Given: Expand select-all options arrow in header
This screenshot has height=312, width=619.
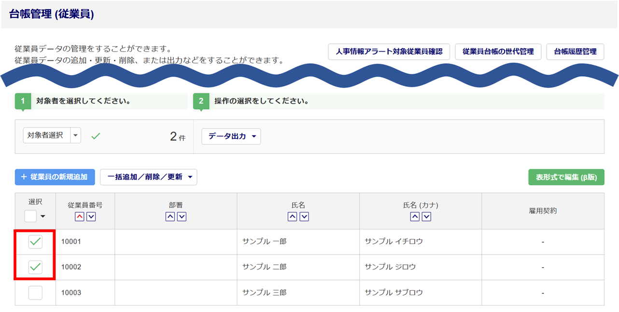Looking at the screenshot, I should (43, 217).
